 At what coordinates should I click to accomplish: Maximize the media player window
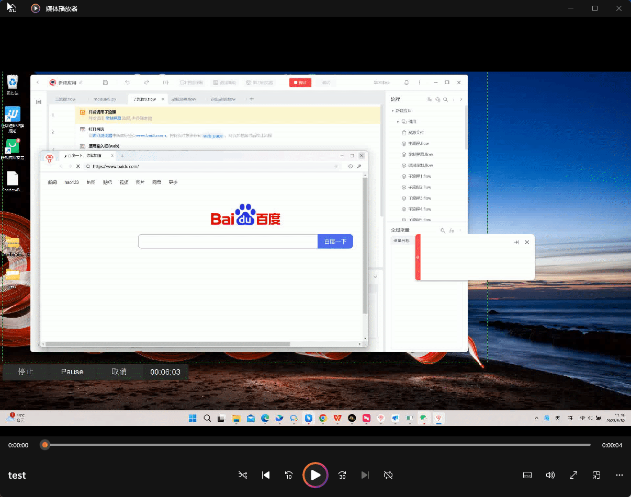pos(595,8)
